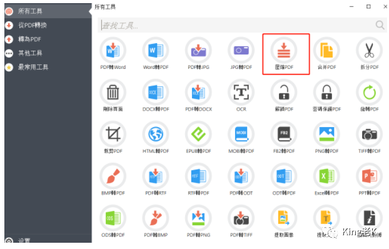Select 所有工具 in the sidebar

[x=48, y=11]
